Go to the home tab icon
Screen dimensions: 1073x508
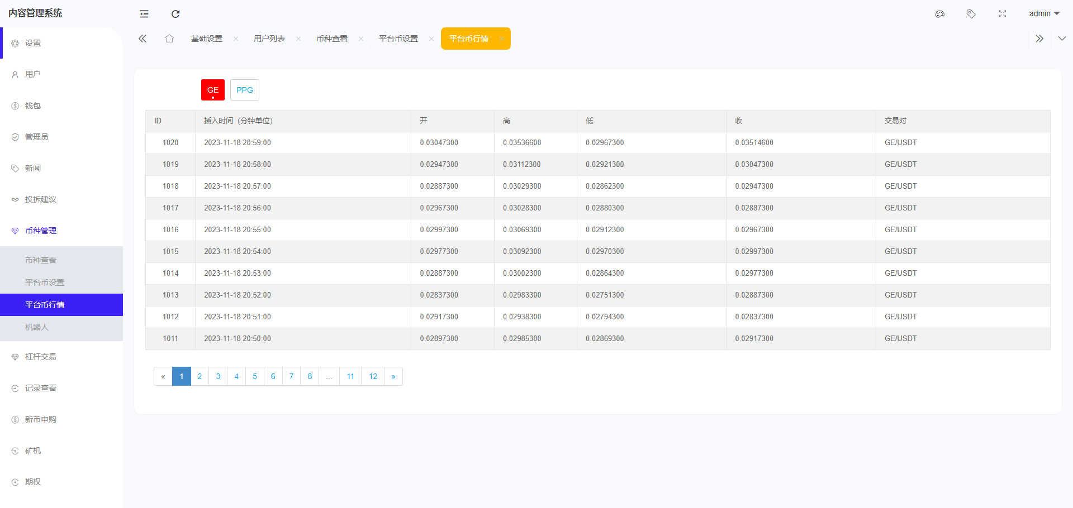pyautogui.click(x=169, y=39)
